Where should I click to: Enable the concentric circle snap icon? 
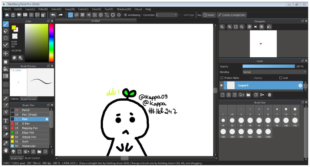[x=101, y=15]
